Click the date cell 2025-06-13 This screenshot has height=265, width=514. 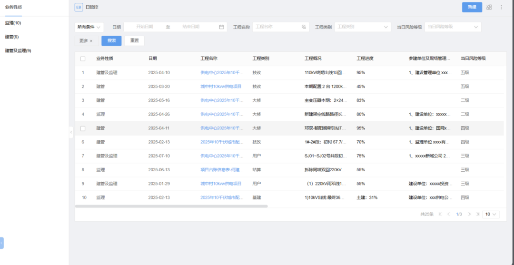click(159, 170)
